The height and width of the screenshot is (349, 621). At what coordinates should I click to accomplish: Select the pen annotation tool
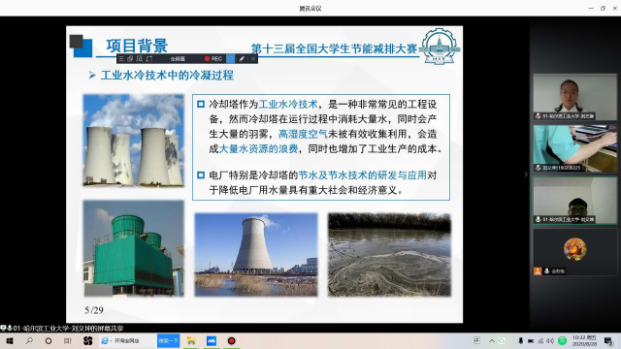pos(242,58)
